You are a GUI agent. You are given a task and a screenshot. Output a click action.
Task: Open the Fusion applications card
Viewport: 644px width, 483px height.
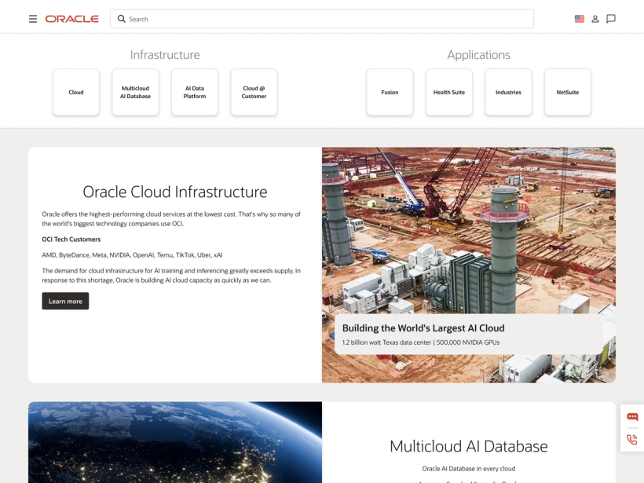[390, 92]
